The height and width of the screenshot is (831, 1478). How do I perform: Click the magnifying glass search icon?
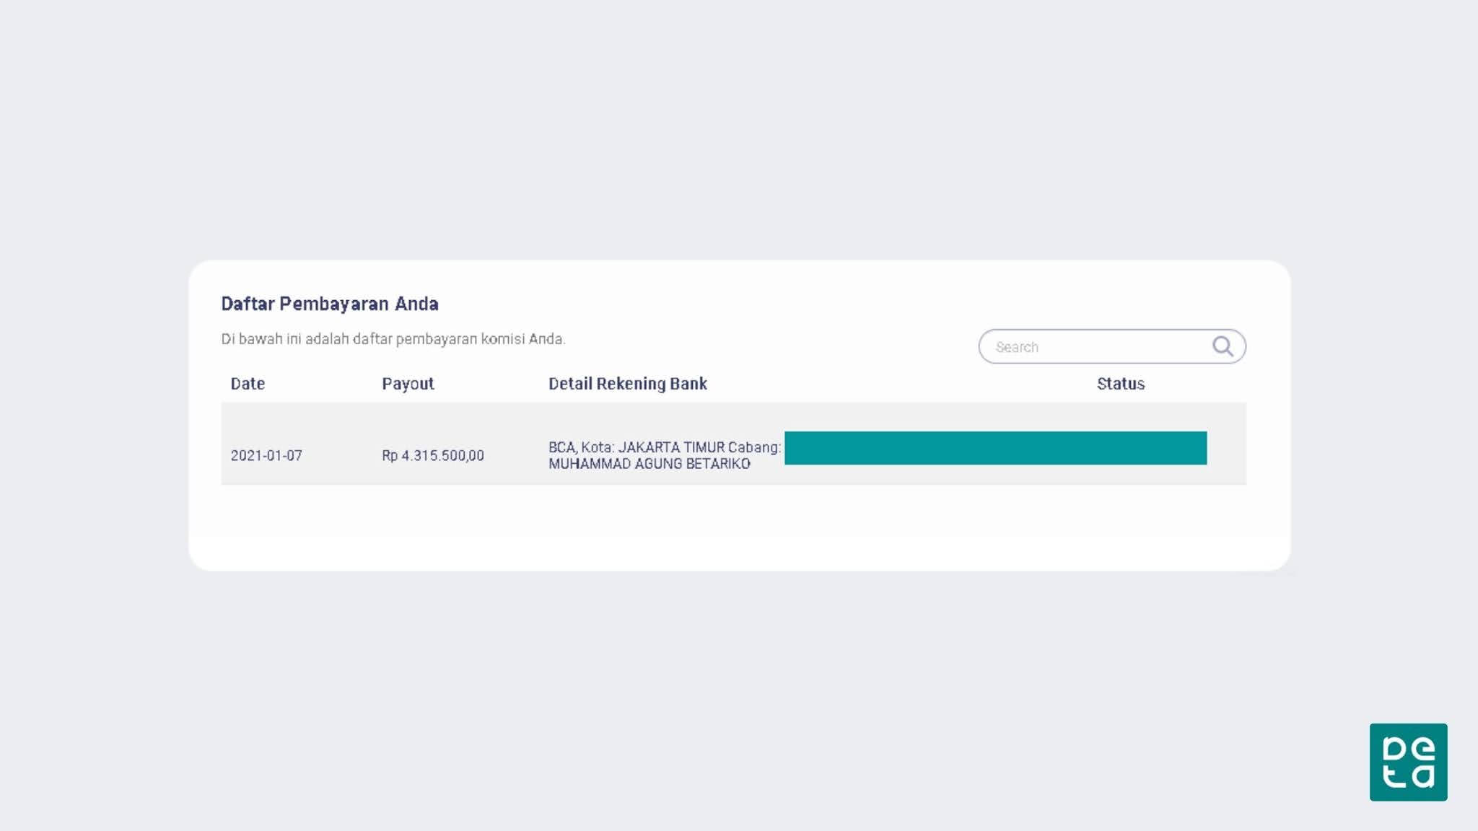(1222, 346)
